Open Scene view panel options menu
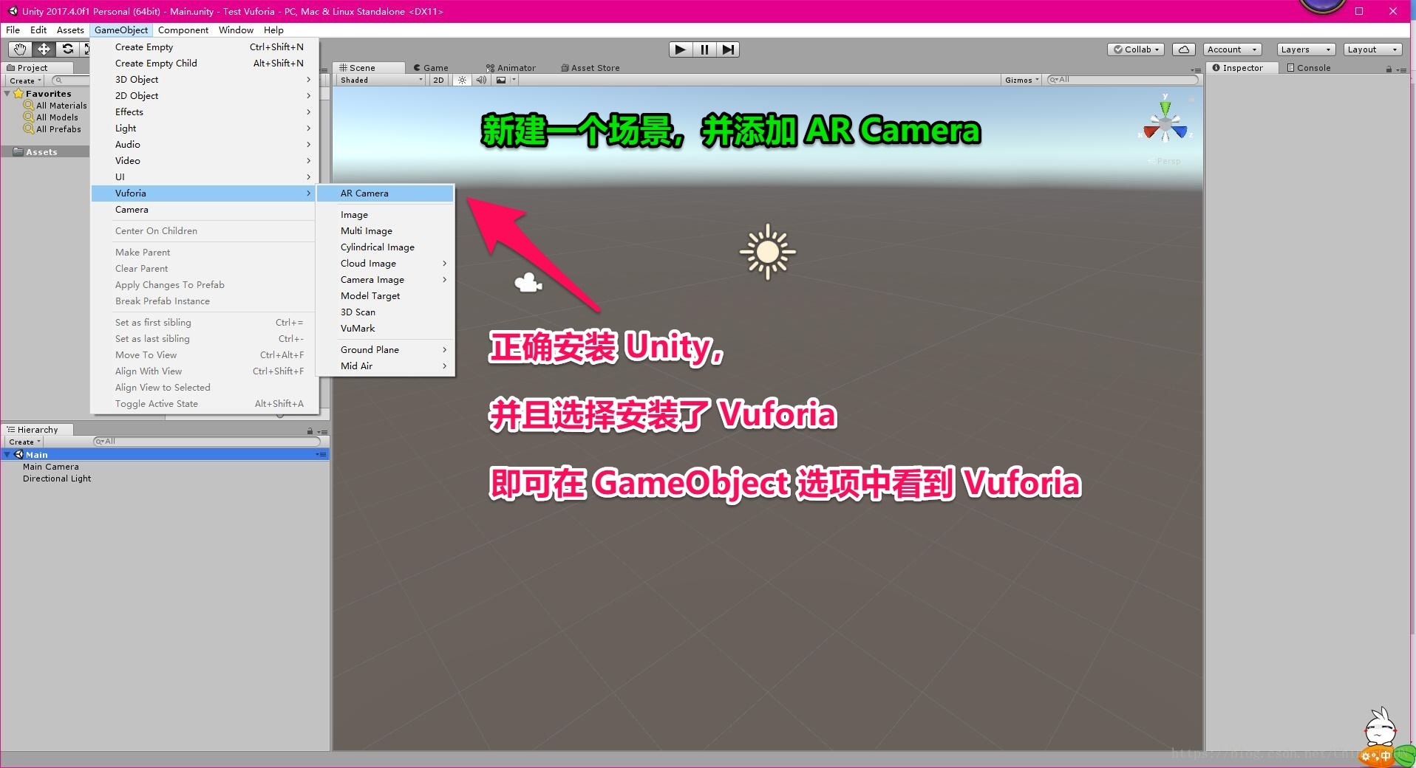 pos(1196,69)
